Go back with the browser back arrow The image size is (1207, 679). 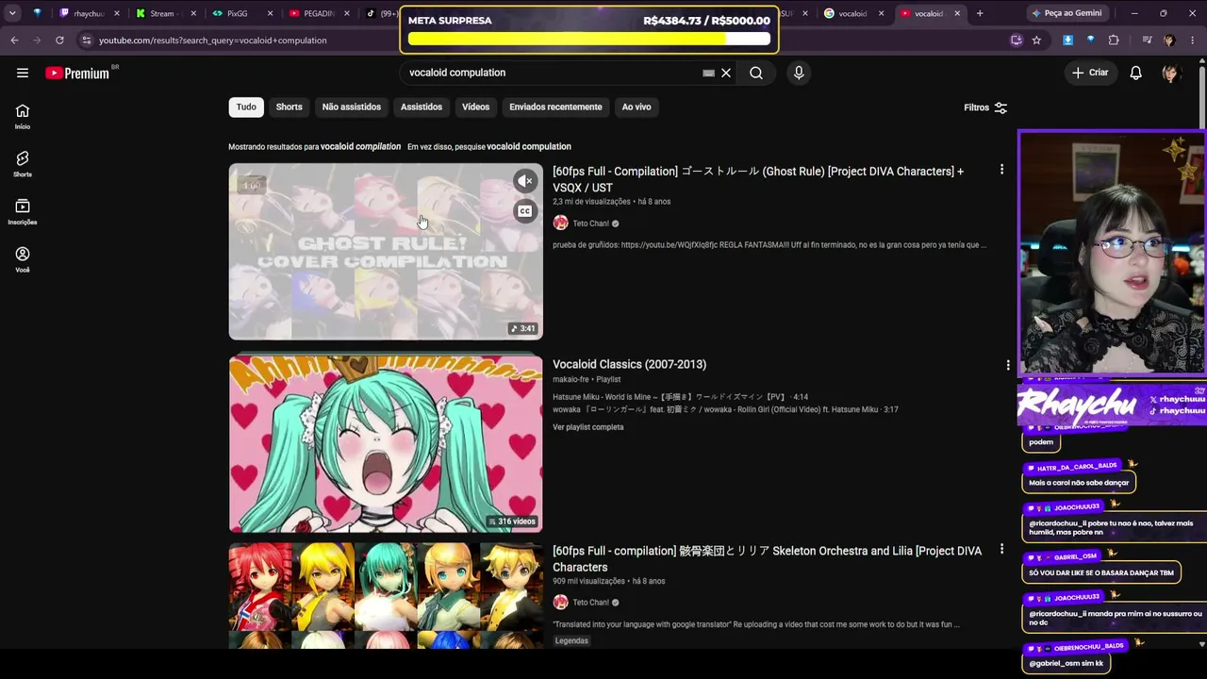coord(14,41)
